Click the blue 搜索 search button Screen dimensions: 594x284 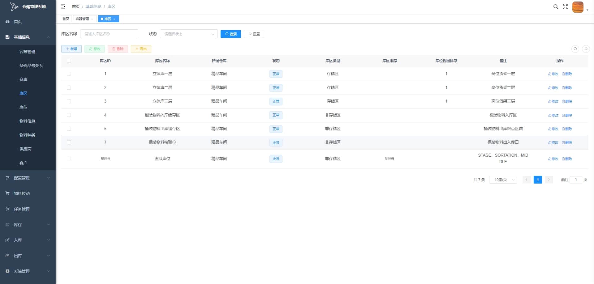[231, 34]
